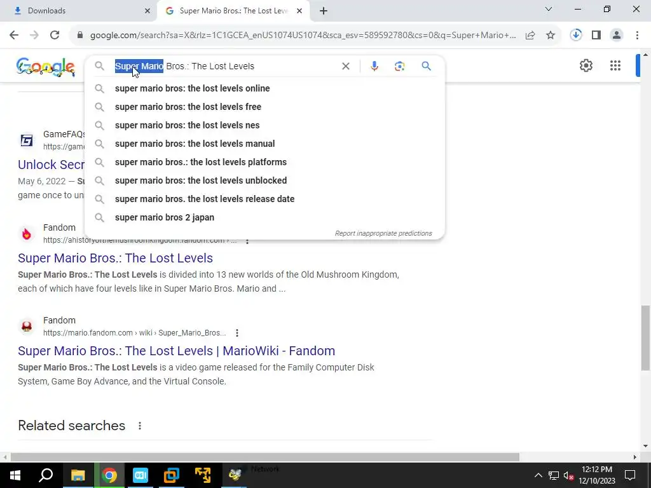Viewport: 651px width, 488px height.
Task: Open more options for mario.fandom.com result
Action: [236, 333]
